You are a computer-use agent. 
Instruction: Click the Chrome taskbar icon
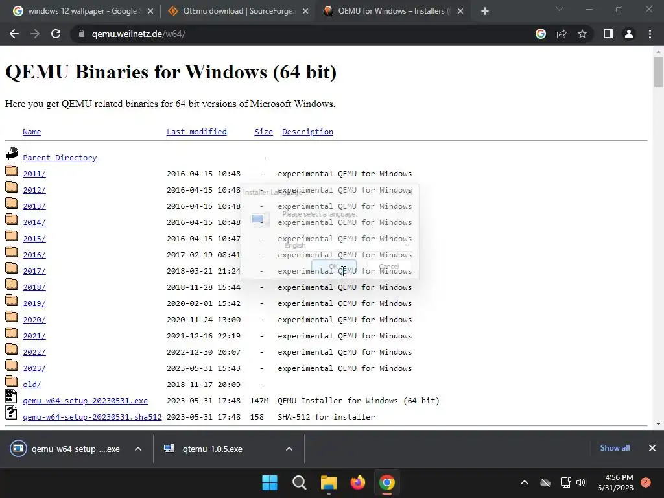386,482
